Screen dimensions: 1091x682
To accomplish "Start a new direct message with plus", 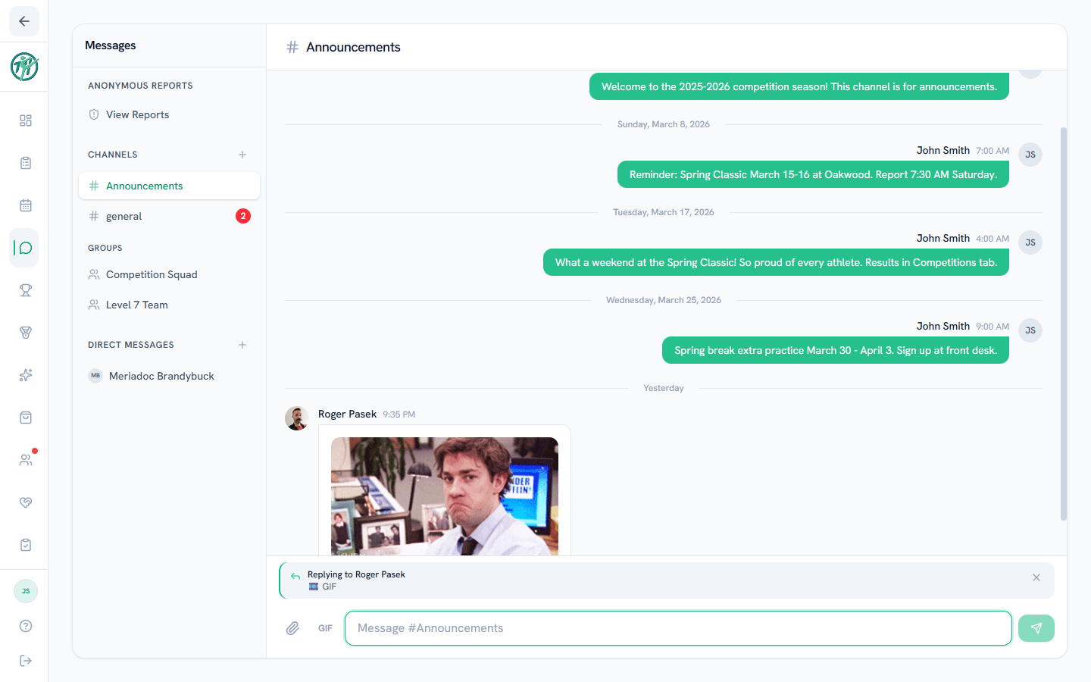I will coord(242,345).
